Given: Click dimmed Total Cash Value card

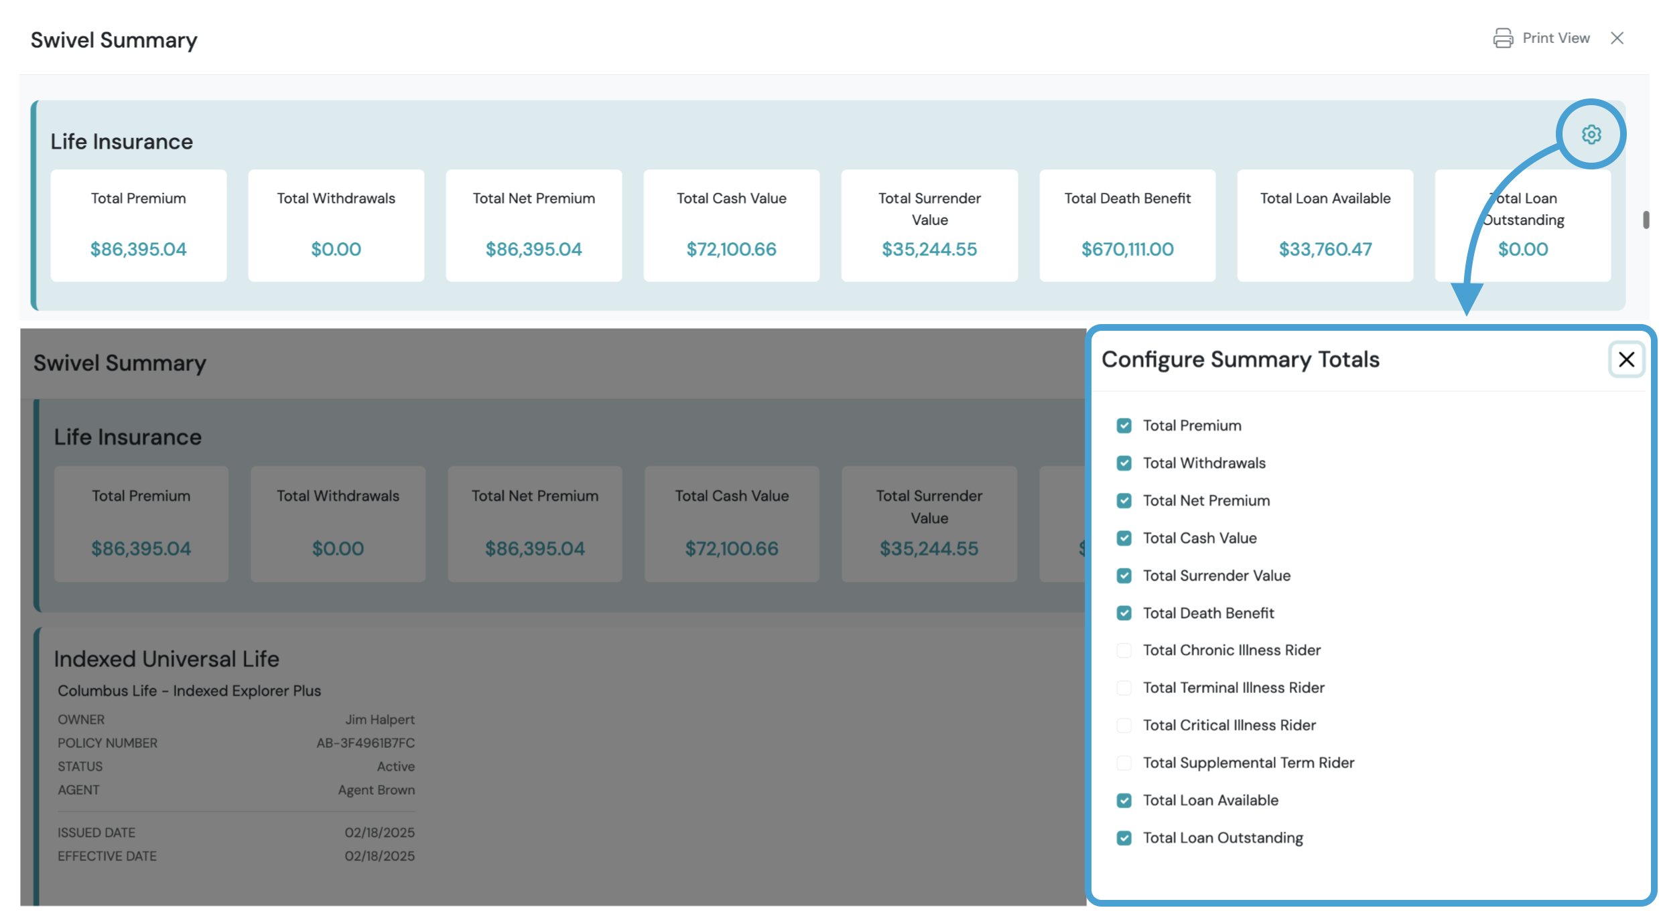Looking at the screenshot, I should tap(732, 524).
